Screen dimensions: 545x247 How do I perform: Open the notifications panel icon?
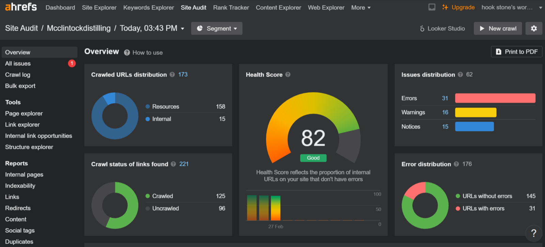pyautogui.click(x=432, y=7)
